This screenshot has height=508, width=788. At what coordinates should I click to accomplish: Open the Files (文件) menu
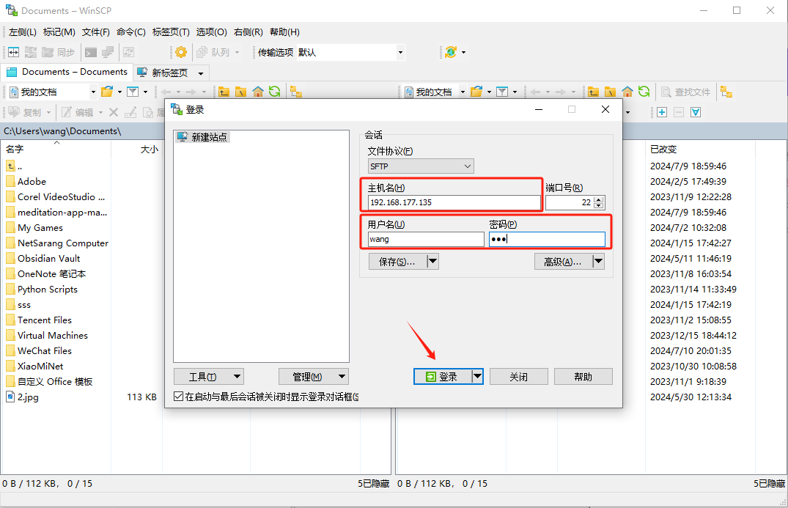click(95, 32)
